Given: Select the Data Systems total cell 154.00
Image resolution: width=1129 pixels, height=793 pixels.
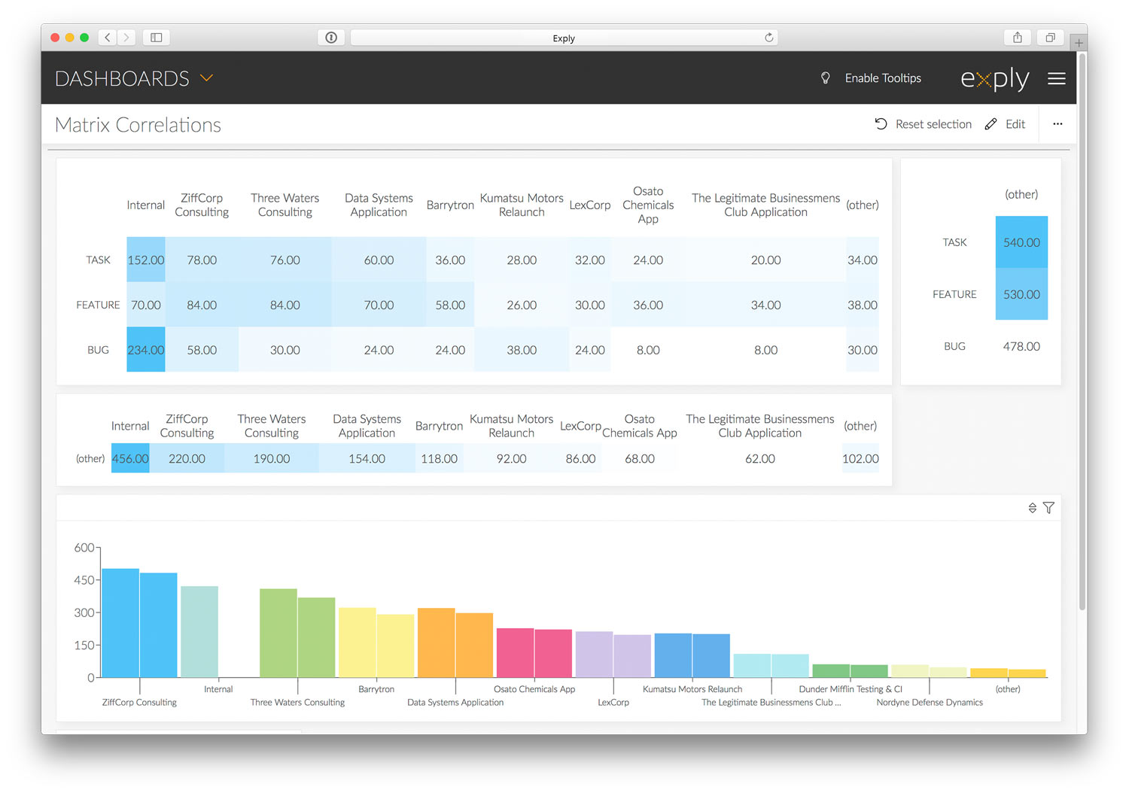Looking at the screenshot, I should [367, 458].
